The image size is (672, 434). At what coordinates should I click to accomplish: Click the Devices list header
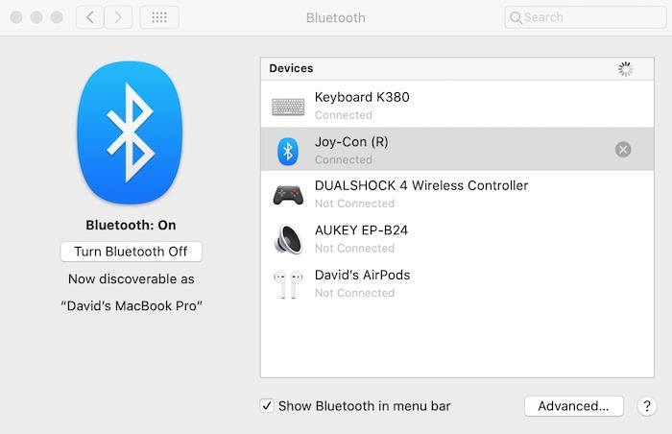457,68
